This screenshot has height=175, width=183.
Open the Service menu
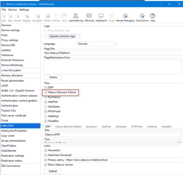pyautogui.click(x=13, y=10)
